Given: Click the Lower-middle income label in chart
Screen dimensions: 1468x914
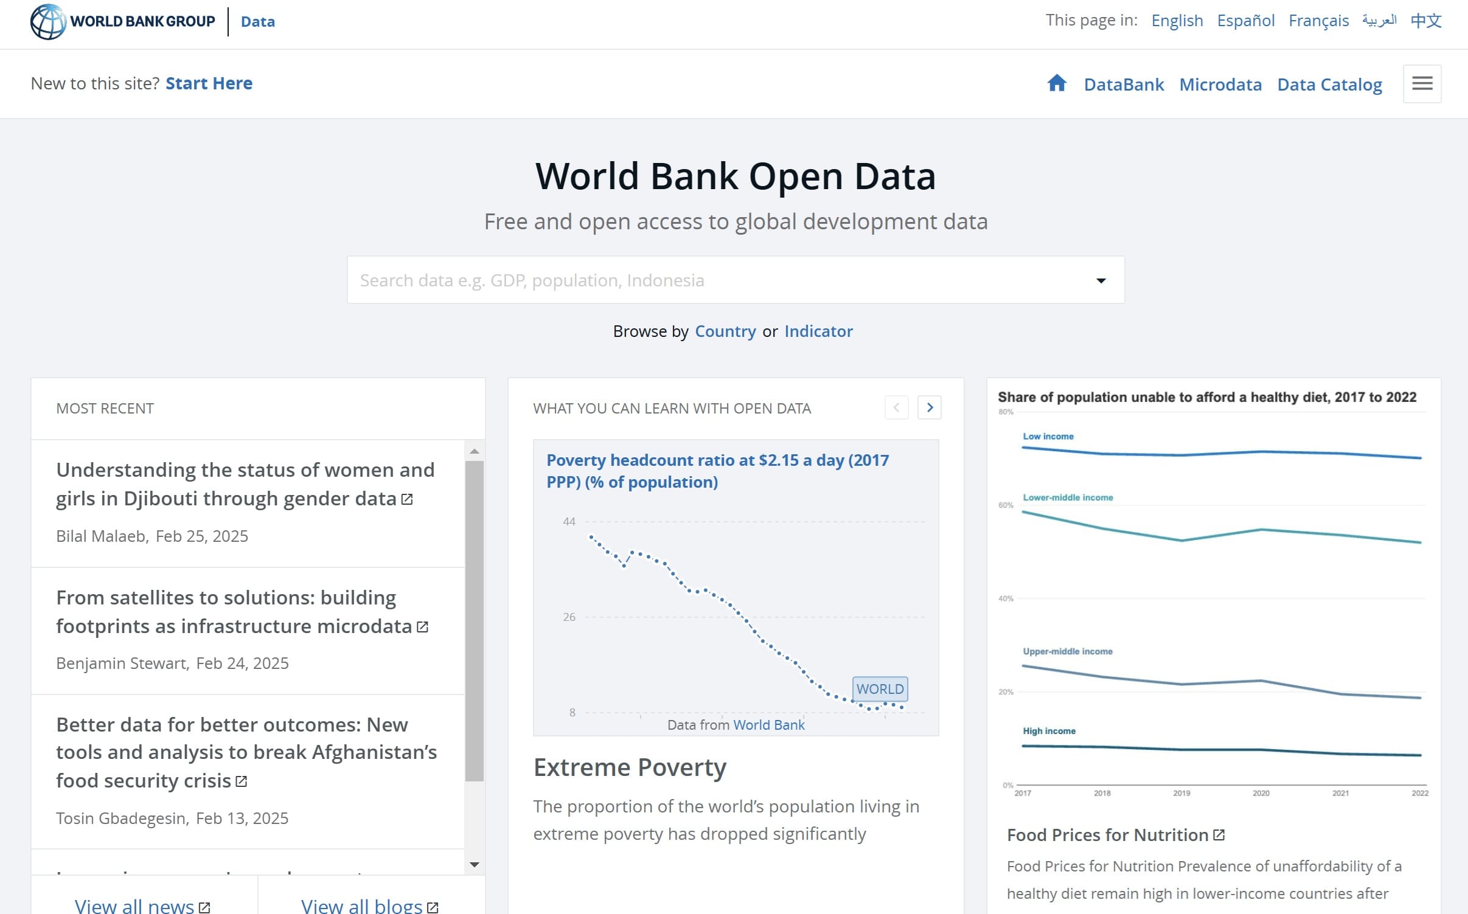Looking at the screenshot, I should click(1068, 497).
